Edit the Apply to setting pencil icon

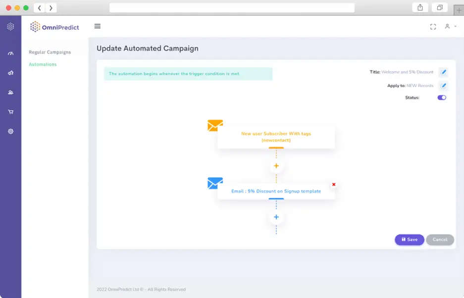(444, 86)
